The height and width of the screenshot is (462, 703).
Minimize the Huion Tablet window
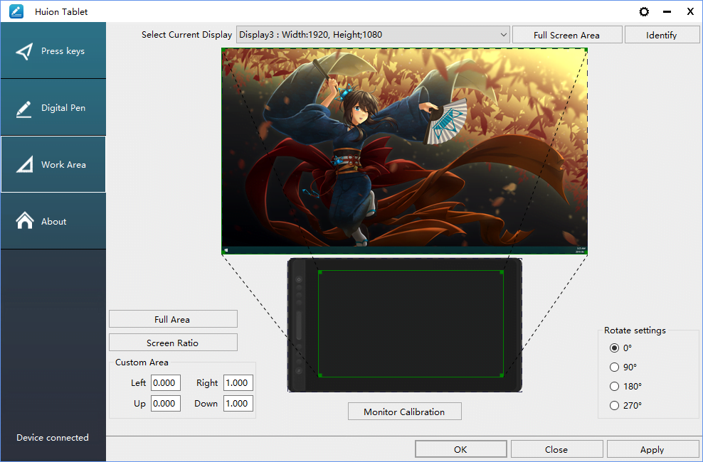coord(667,11)
